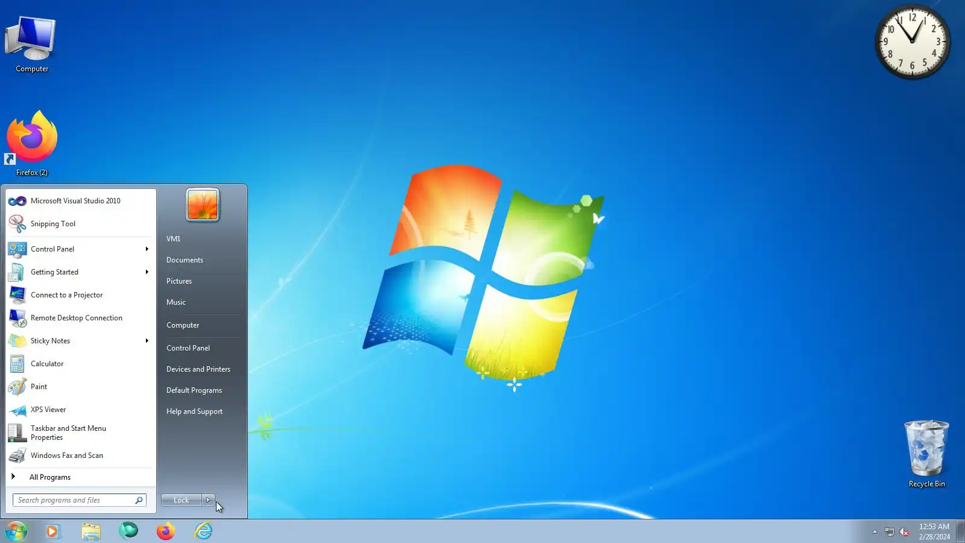The width and height of the screenshot is (965, 543).
Task: Expand Getting Started jump list arrow
Action: tap(147, 272)
